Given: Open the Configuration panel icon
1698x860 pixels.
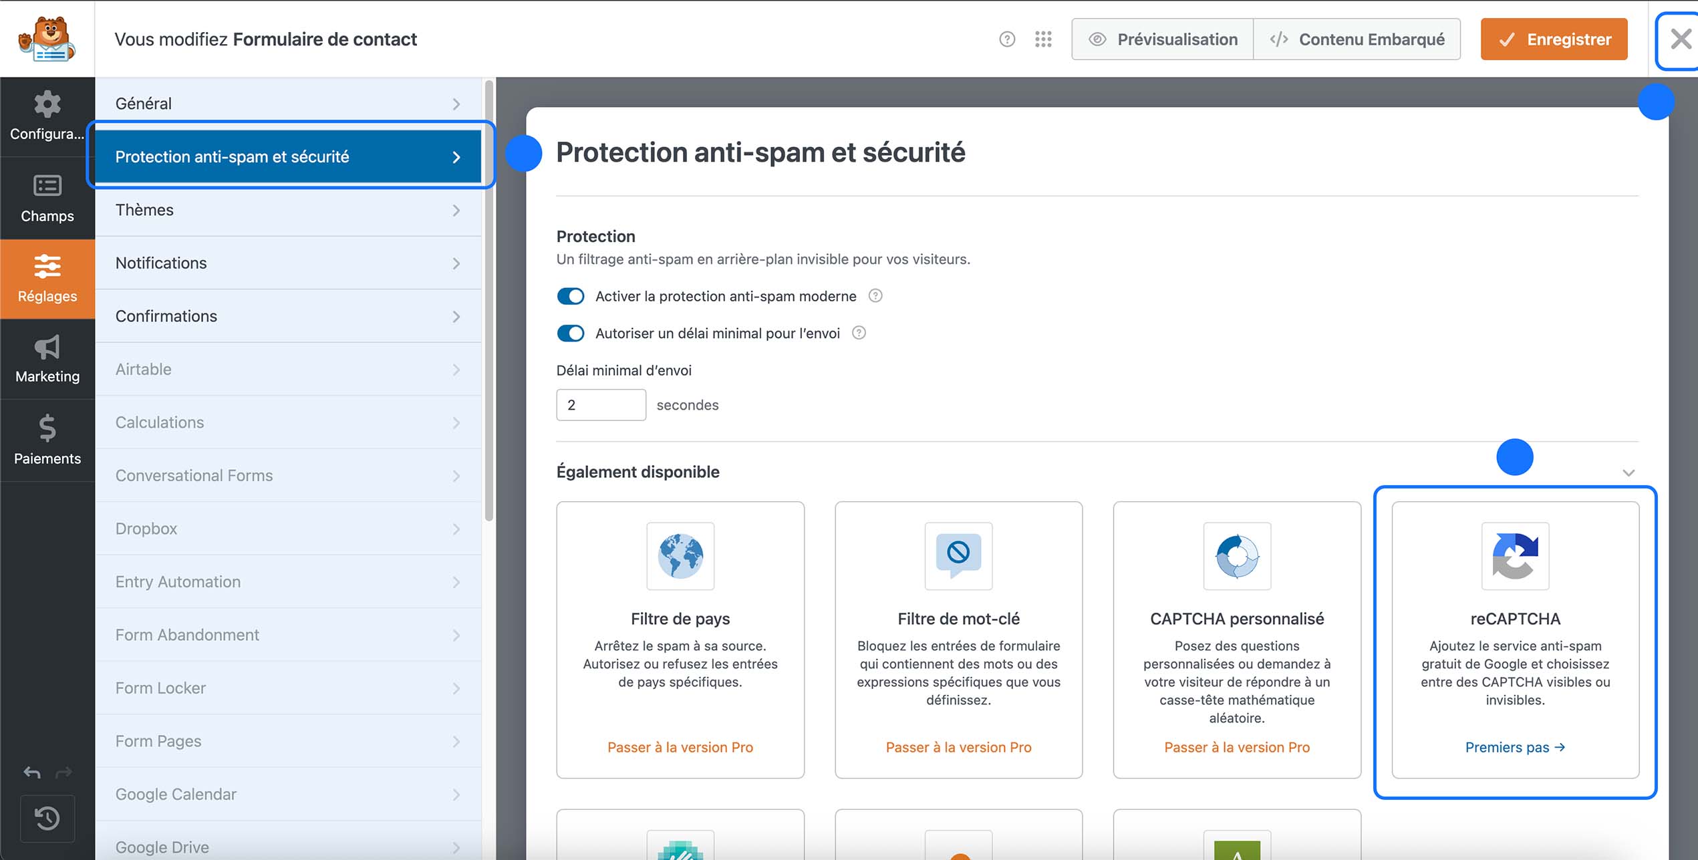Looking at the screenshot, I should tap(47, 117).
